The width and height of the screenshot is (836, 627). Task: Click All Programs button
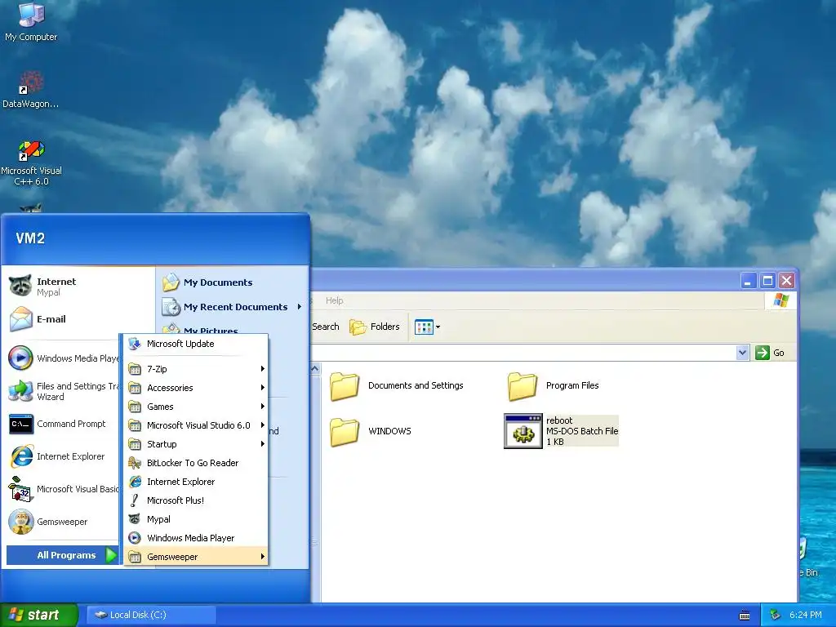click(x=62, y=555)
